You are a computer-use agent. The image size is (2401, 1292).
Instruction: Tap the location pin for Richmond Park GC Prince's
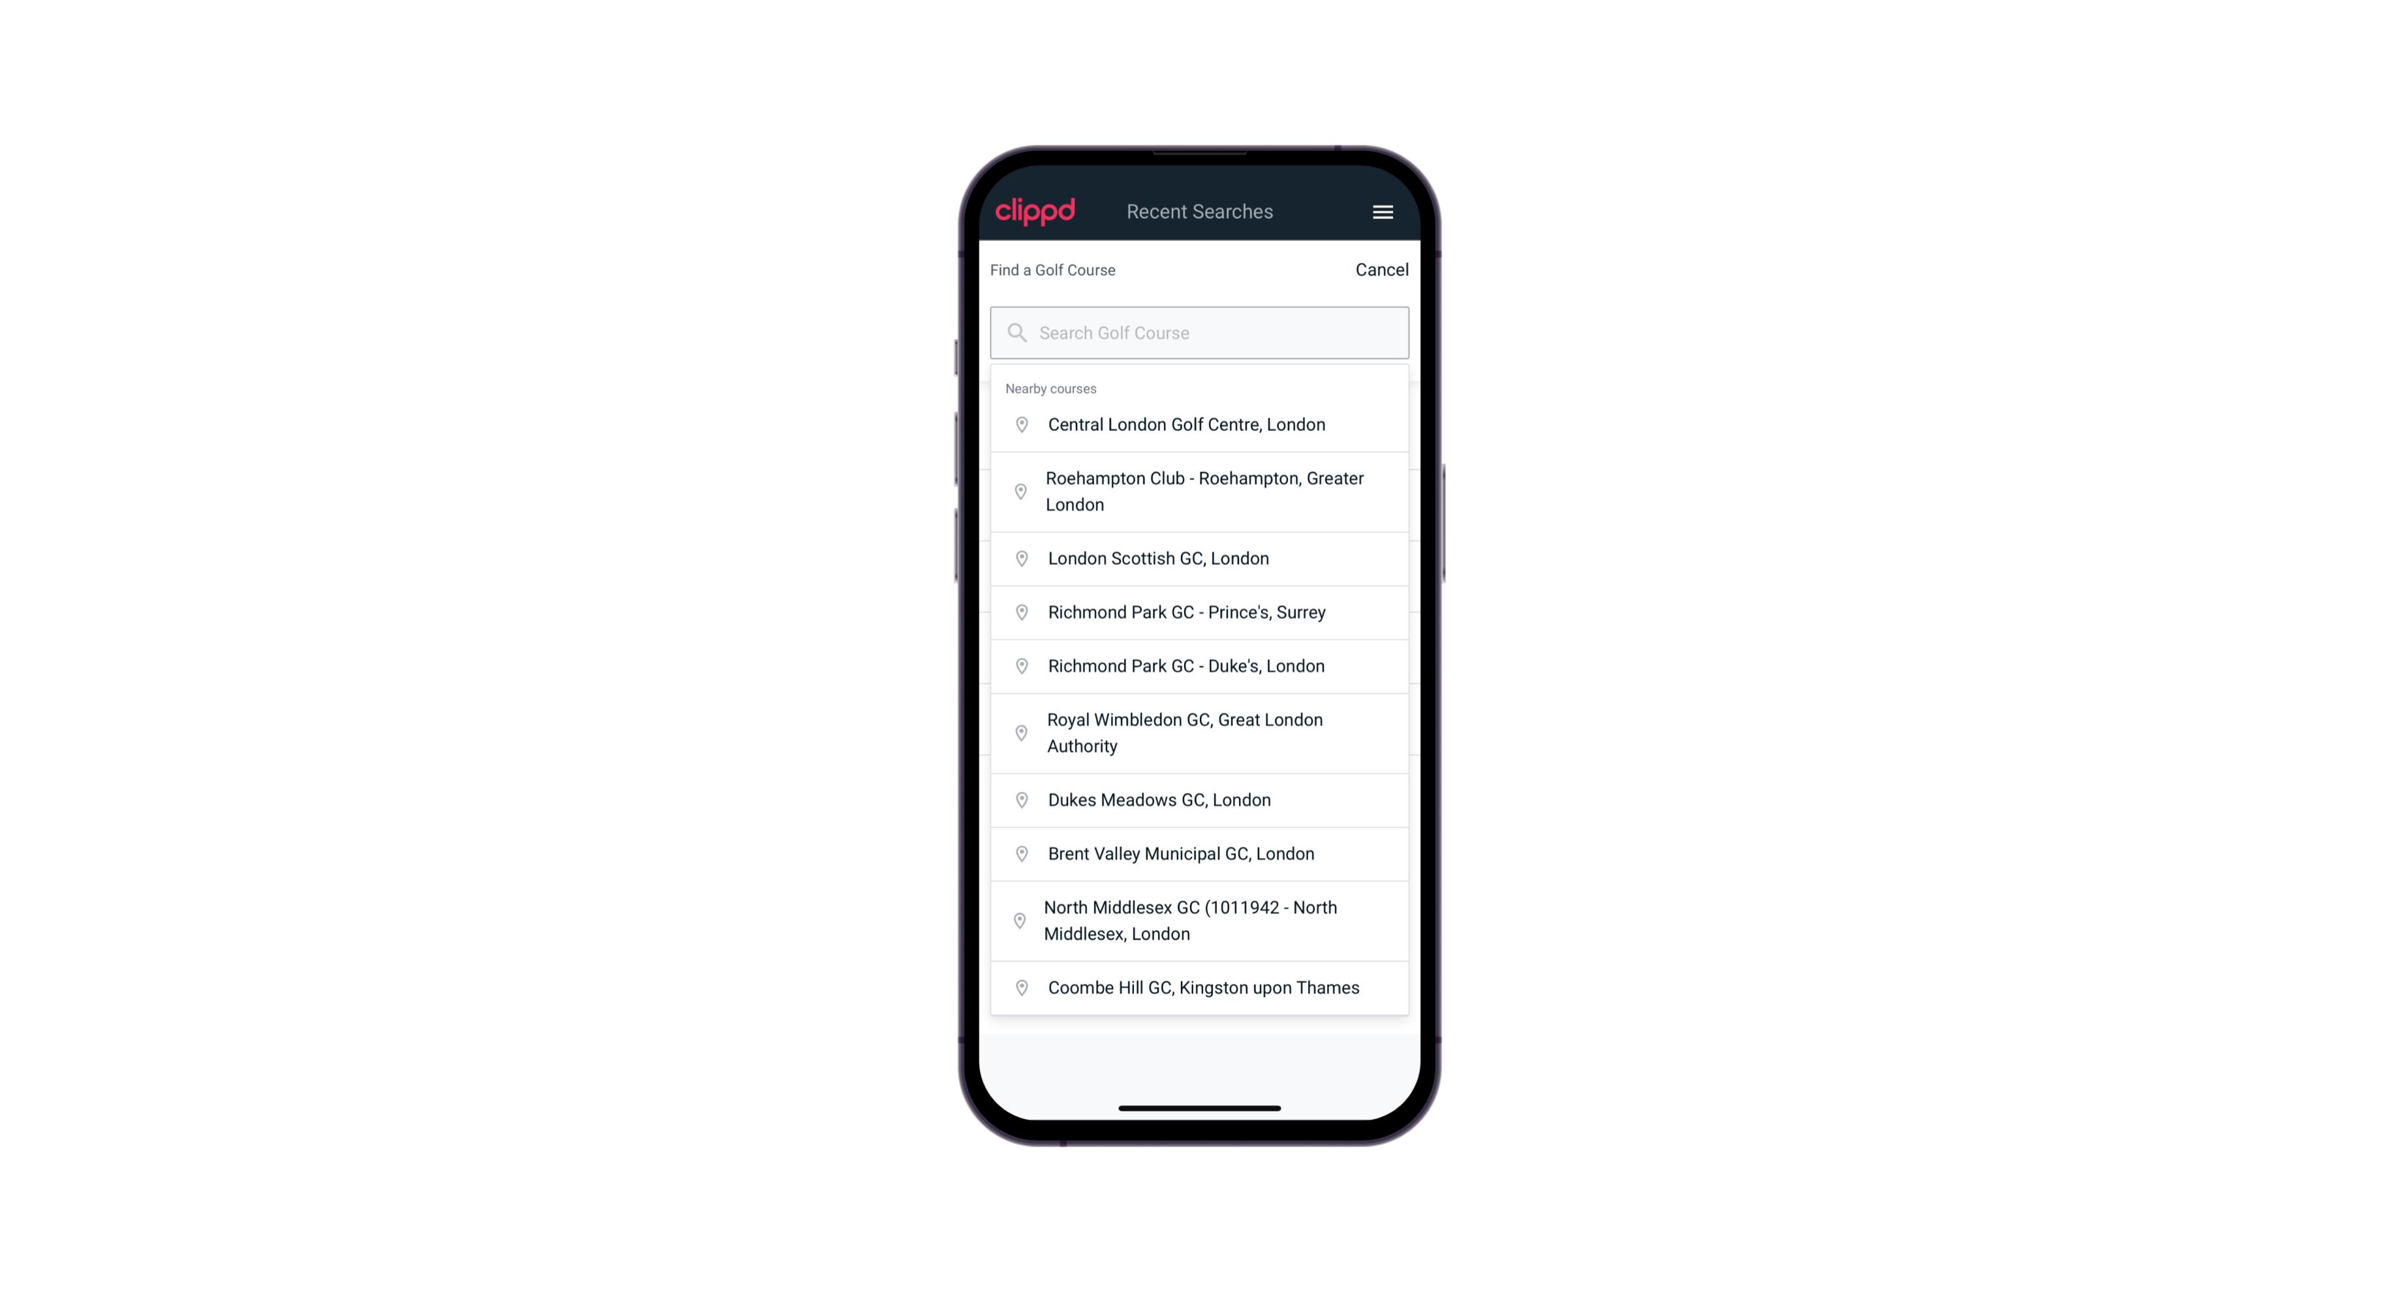1021,612
